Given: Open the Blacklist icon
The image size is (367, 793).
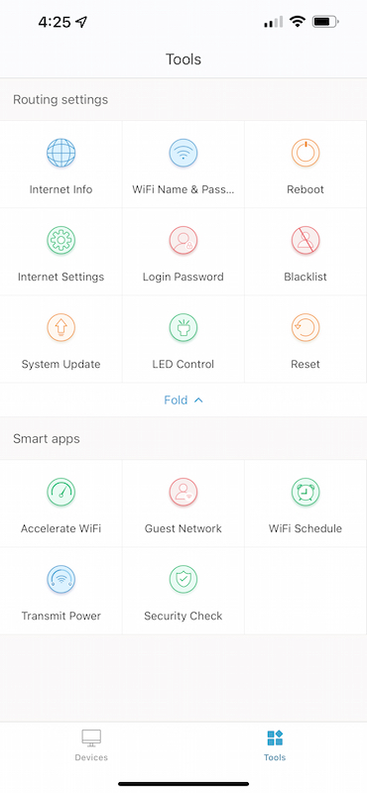Looking at the screenshot, I should (x=306, y=240).
